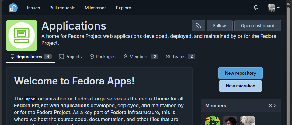
Task: Switch to the Repositories tab
Action: (31, 57)
